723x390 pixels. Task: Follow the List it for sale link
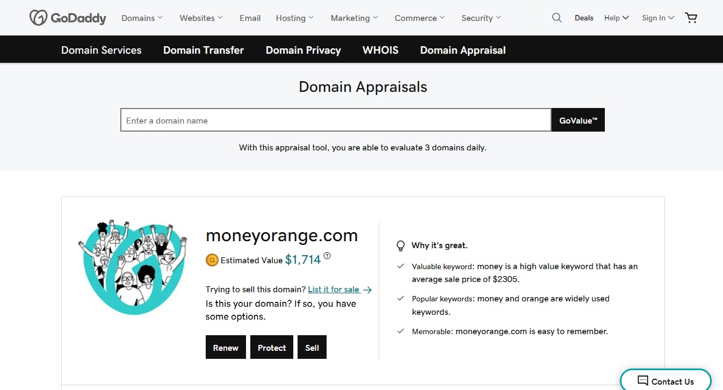tap(333, 290)
